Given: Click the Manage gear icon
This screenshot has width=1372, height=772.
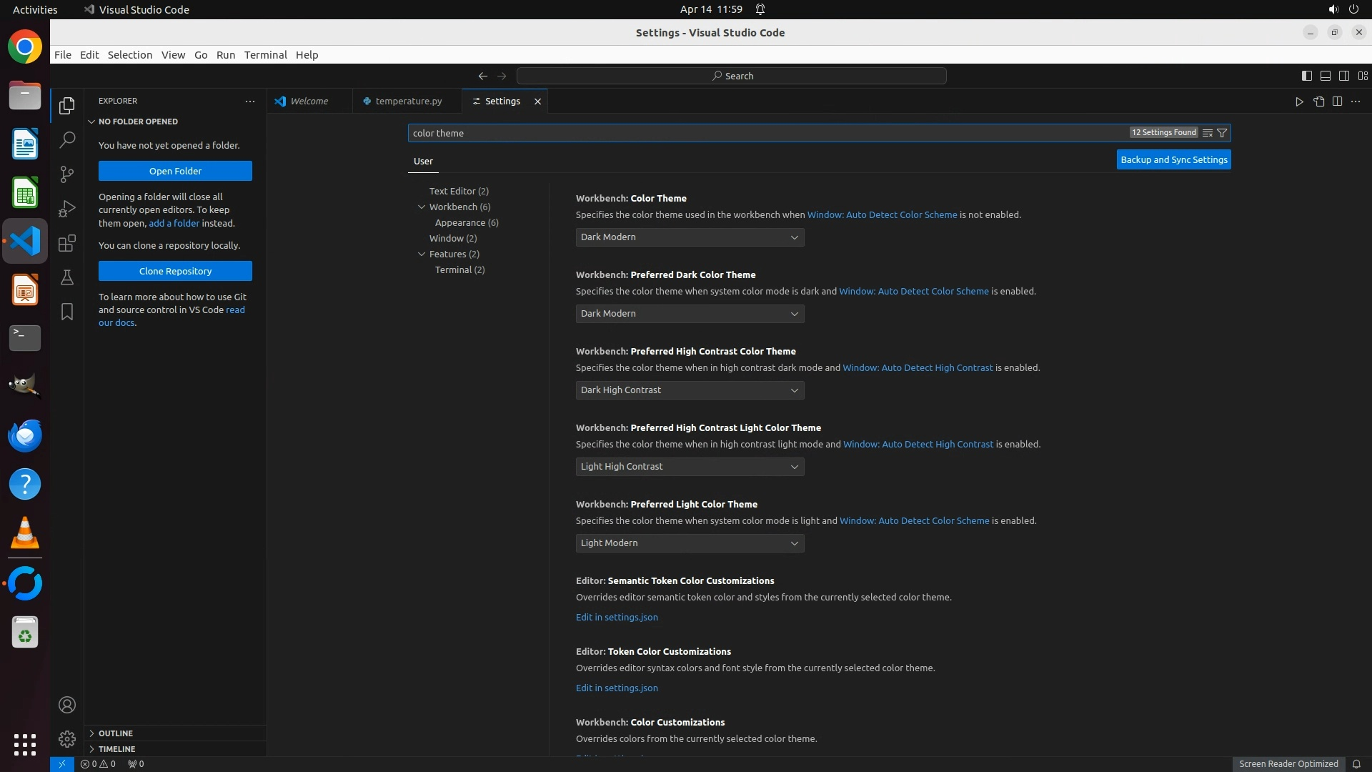Looking at the screenshot, I should coord(67,738).
